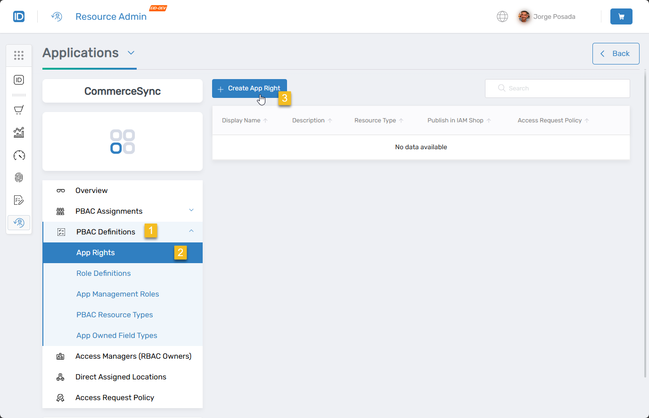Image resolution: width=649 pixels, height=418 pixels.
Task: Open the checklist edit icon in sidebar
Action: pos(19,200)
